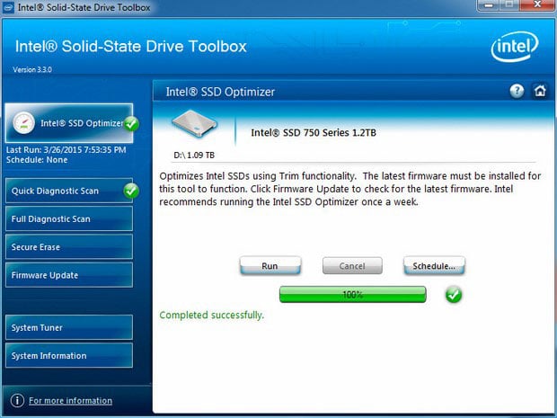Click green checkmark on Intel SSD Optimizer
Viewport: 557px width, 418px height.
pos(131,123)
